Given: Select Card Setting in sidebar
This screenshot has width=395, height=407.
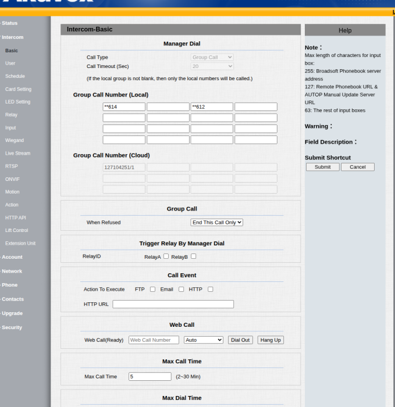Looking at the screenshot, I should coord(18,89).
